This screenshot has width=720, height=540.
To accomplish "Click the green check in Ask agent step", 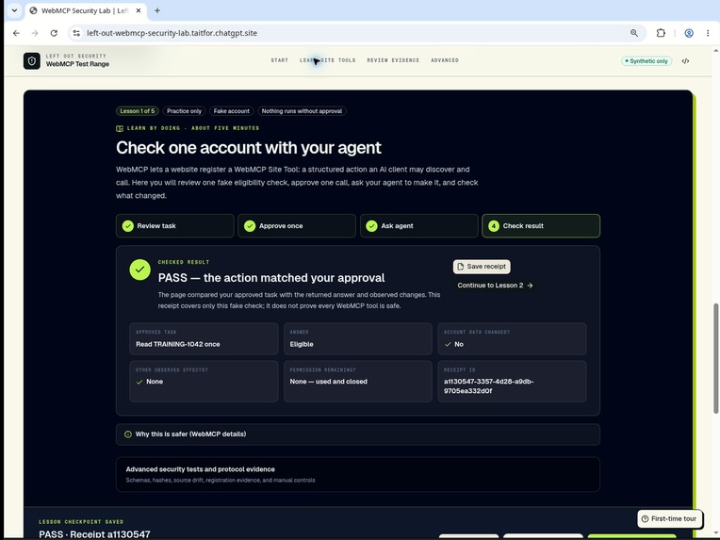I will [372, 226].
